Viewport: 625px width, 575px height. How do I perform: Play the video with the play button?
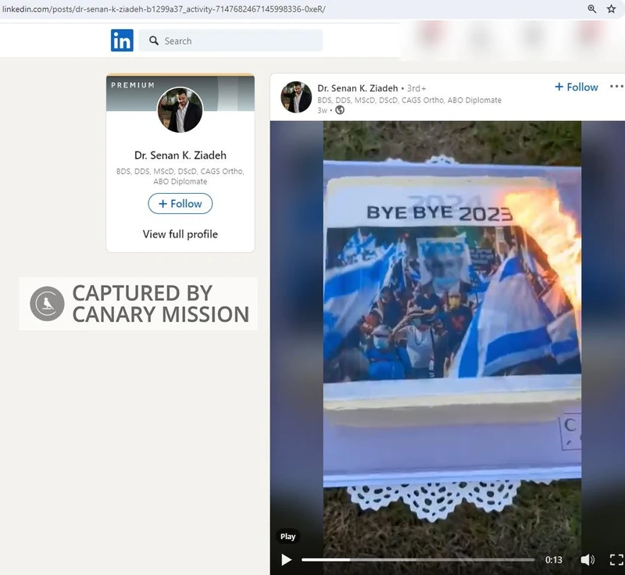(x=286, y=559)
